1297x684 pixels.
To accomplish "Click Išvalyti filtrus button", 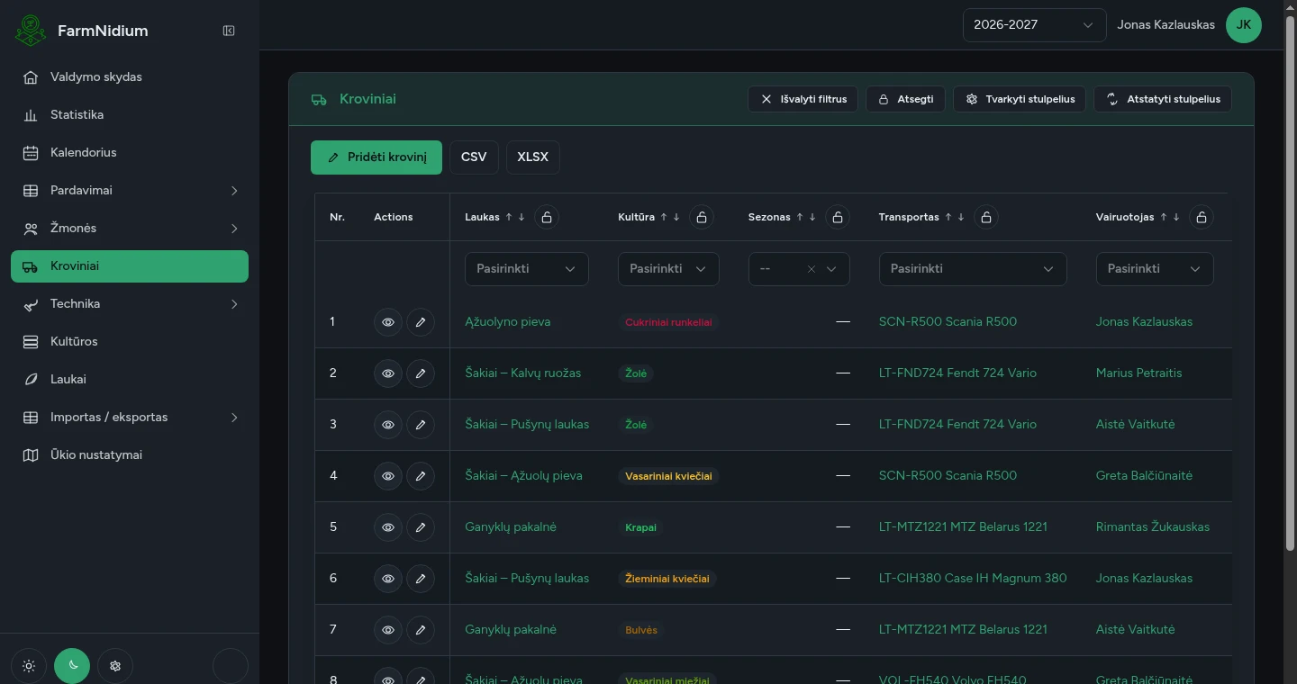I will (803, 99).
